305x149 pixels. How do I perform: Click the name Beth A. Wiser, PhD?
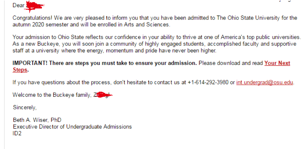[37, 120]
